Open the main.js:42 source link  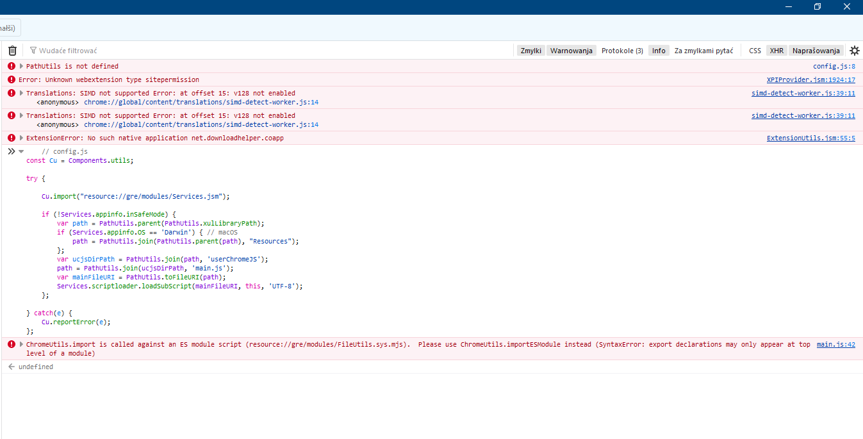pyautogui.click(x=835, y=345)
